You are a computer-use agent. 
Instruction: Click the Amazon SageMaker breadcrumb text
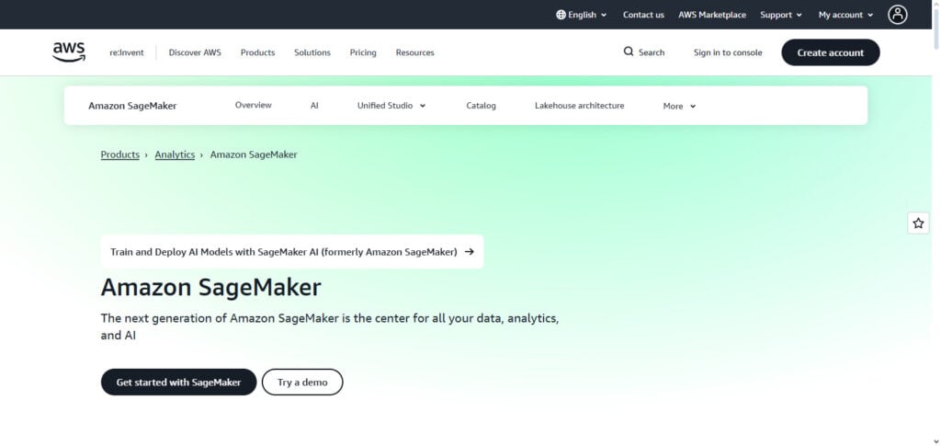[x=254, y=154]
